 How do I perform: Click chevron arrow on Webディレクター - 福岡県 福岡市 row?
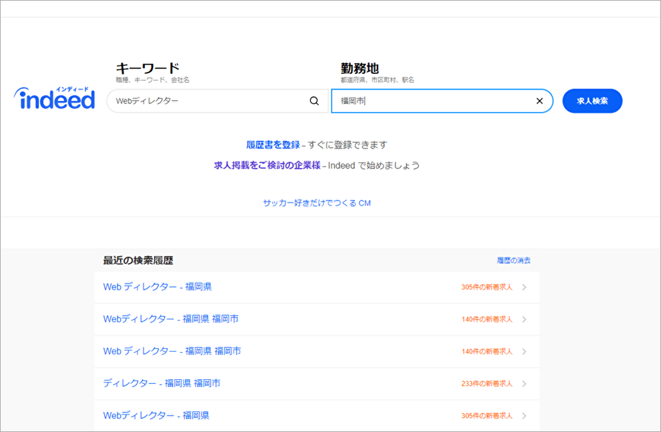524,319
